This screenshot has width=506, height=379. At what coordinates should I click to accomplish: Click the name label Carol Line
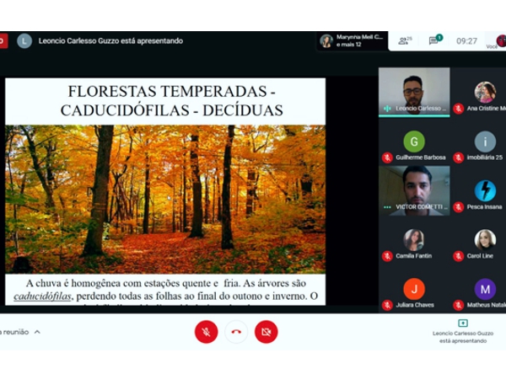pyautogui.click(x=480, y=256)
